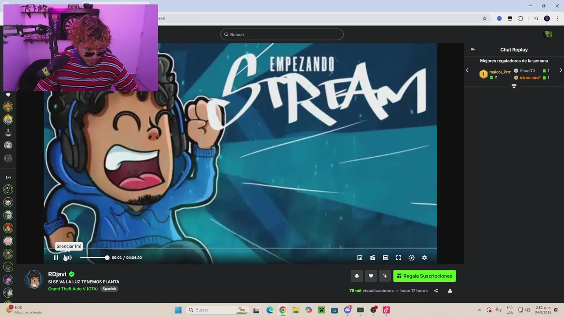Open the Chrome extensions puzzle menu
Screen dimensions: 564x317
(520, 18)
